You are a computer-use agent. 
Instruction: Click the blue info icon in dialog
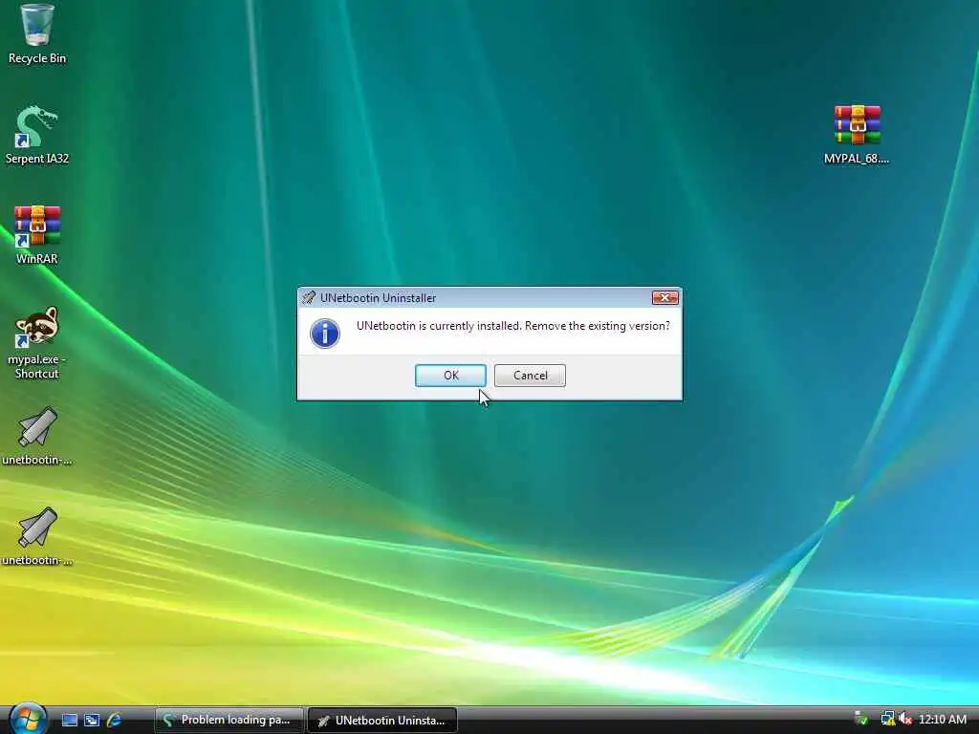tap(325, 333)
